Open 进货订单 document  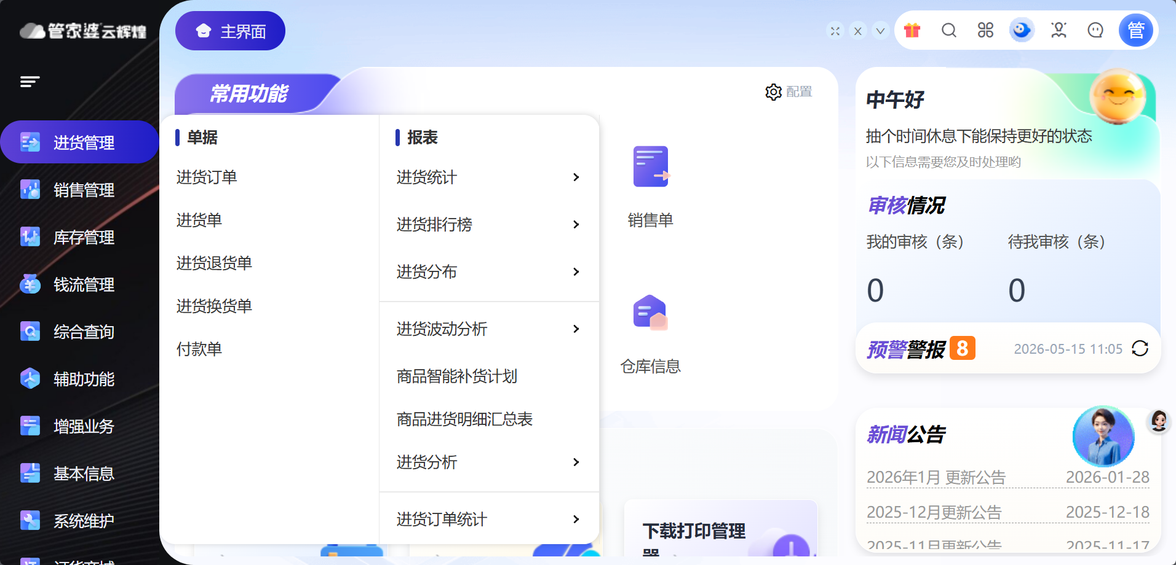(x=207, y=177)
